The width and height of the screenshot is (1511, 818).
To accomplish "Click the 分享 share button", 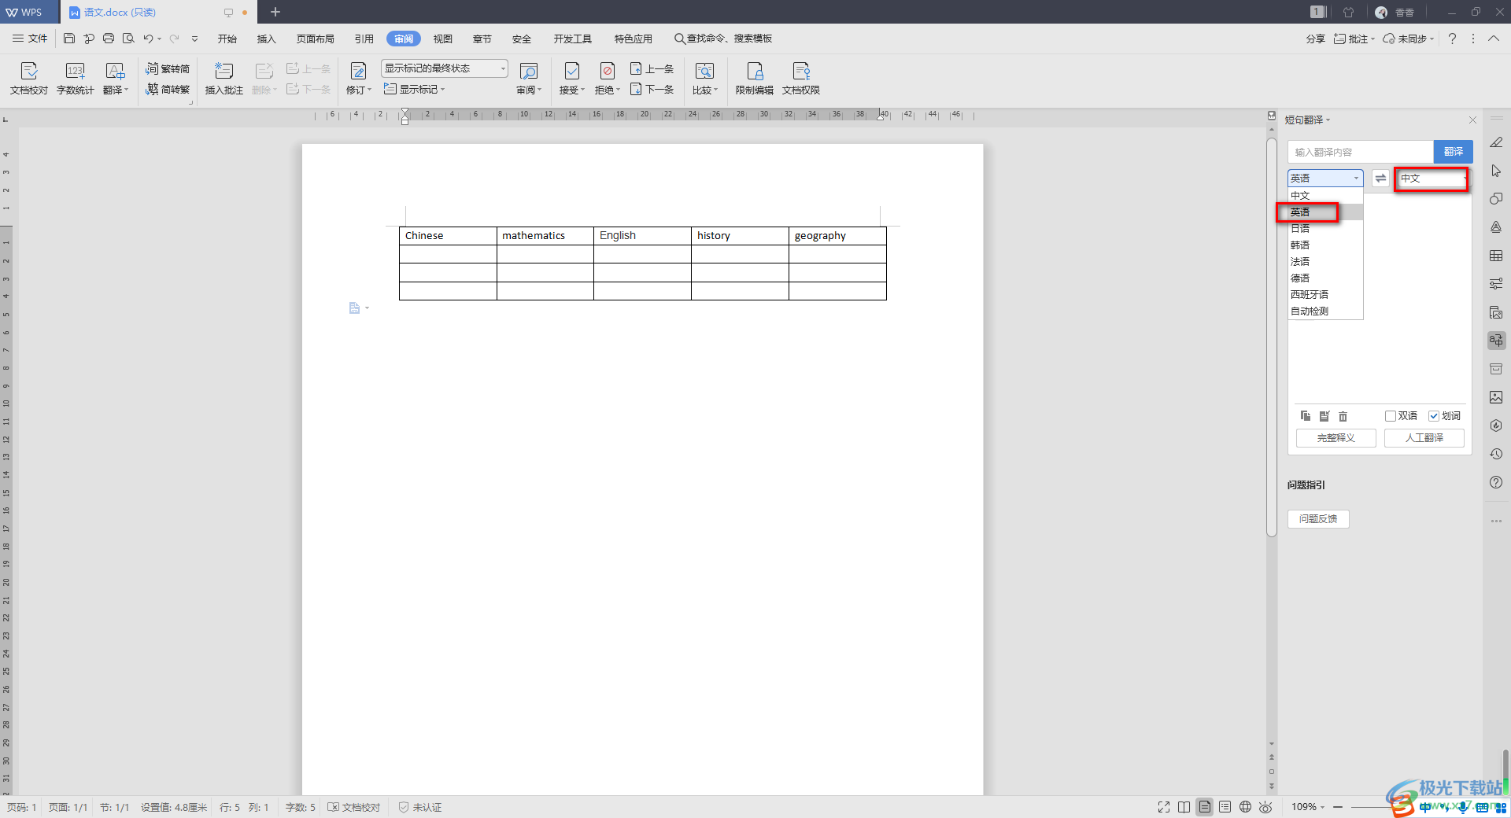I will coord(1316,39).
